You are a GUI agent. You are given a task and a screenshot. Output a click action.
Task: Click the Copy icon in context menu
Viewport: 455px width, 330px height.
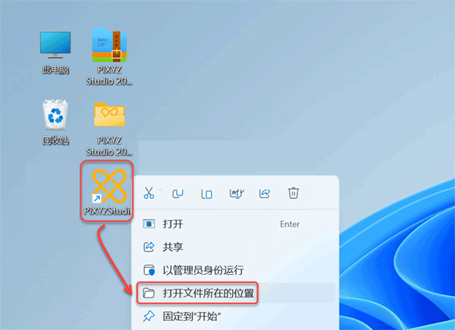tap(177, 193)
